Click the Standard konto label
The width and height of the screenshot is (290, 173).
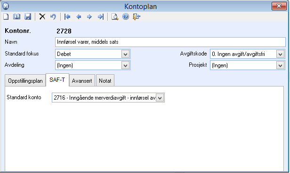click(x=24, y=97)
